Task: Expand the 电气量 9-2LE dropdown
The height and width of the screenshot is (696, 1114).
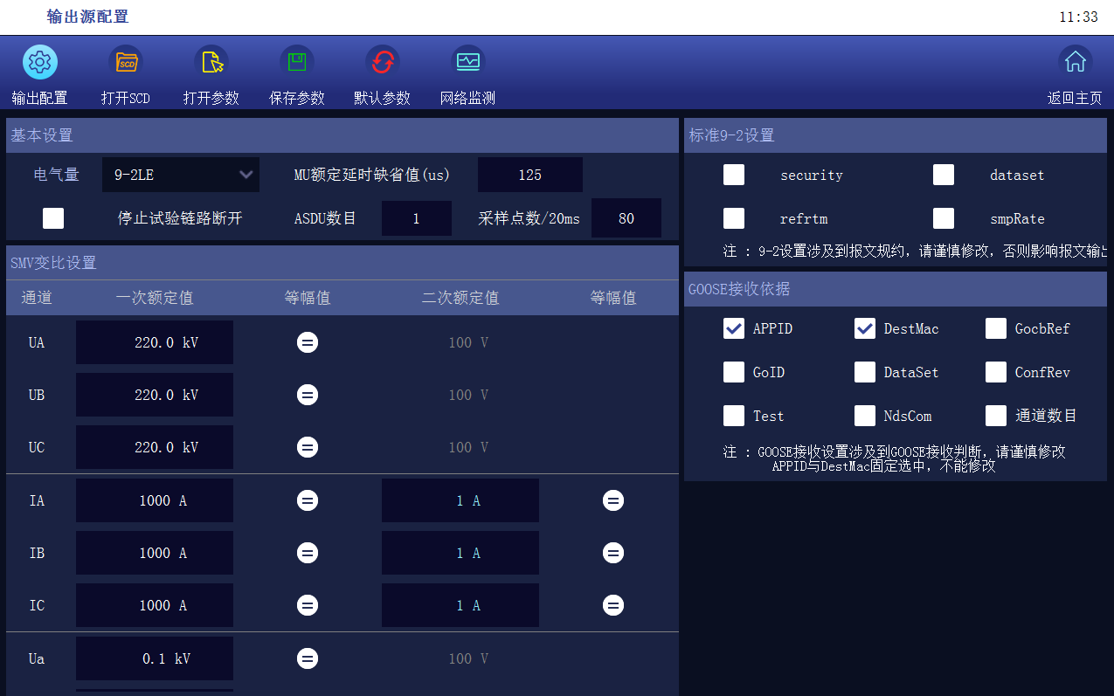Action: (181, 175)
